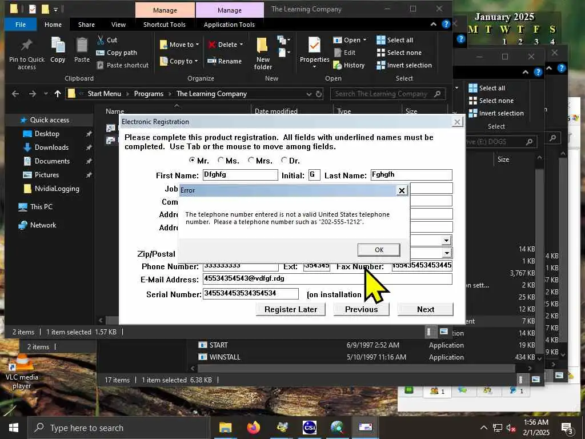Expand the address bar history dropdown
The width and height of the screenshot is (585, 439).
tap(309, 94)
